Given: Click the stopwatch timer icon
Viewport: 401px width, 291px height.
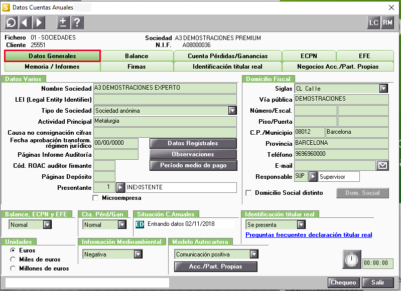Looking at the screenshot, I should tap(352, 259).
